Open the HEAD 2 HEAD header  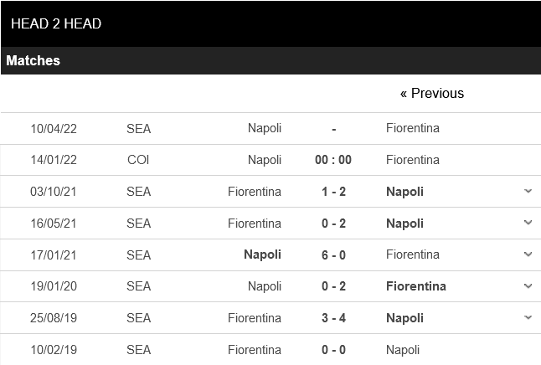click(56, 23)
